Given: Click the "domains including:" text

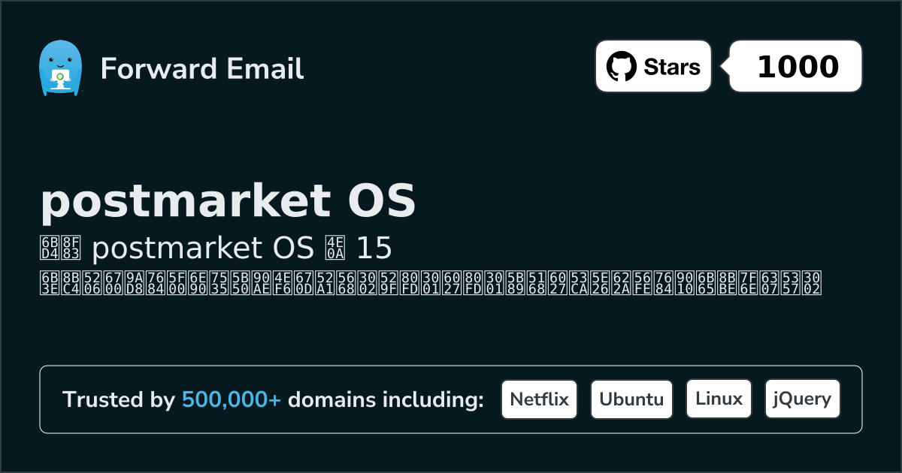Looking at the screenshot, I should click(x=386, y=400).
